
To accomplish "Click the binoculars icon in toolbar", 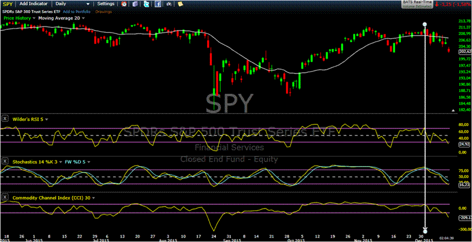I will click(169, 4).
